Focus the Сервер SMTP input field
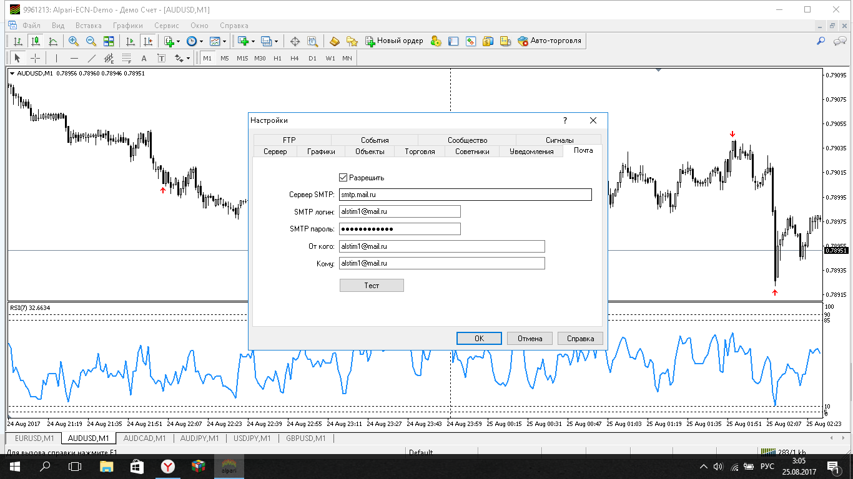 tap(465, 195)
